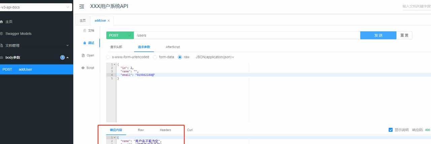431x144 pixels.
Task: Select the form-data radio option
Action: 155,57
